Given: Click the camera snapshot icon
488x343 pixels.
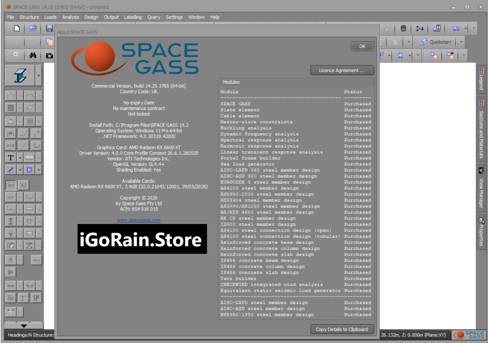Looking at the screenshot, I should [x=49, y=56].
